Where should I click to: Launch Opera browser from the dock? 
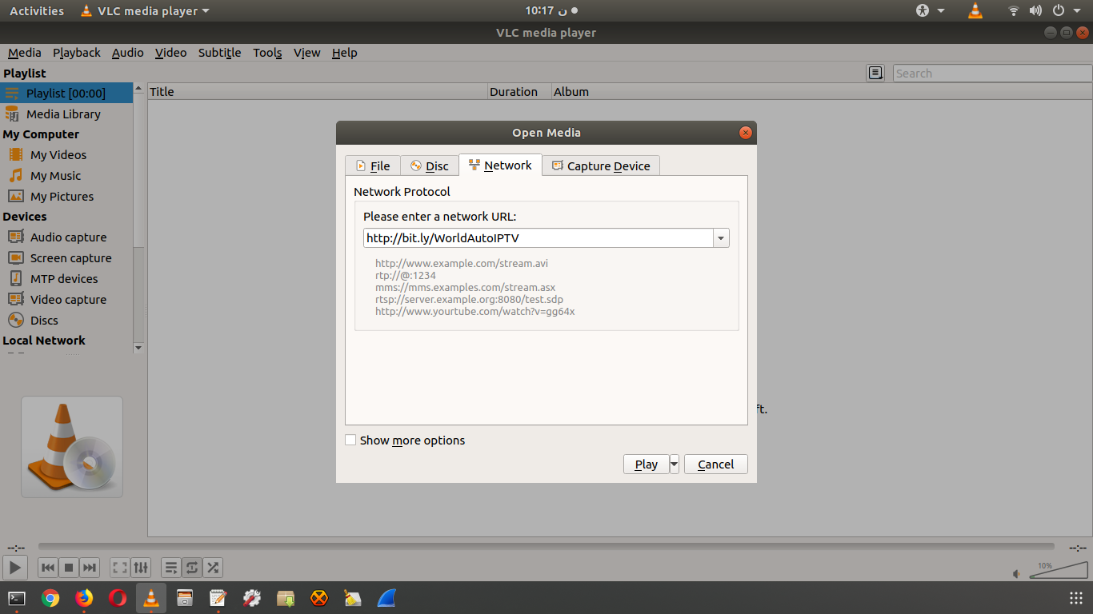[118, 598]
